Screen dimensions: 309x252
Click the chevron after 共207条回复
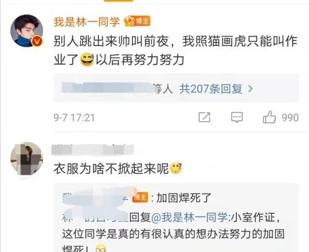[x=250, y=89]
